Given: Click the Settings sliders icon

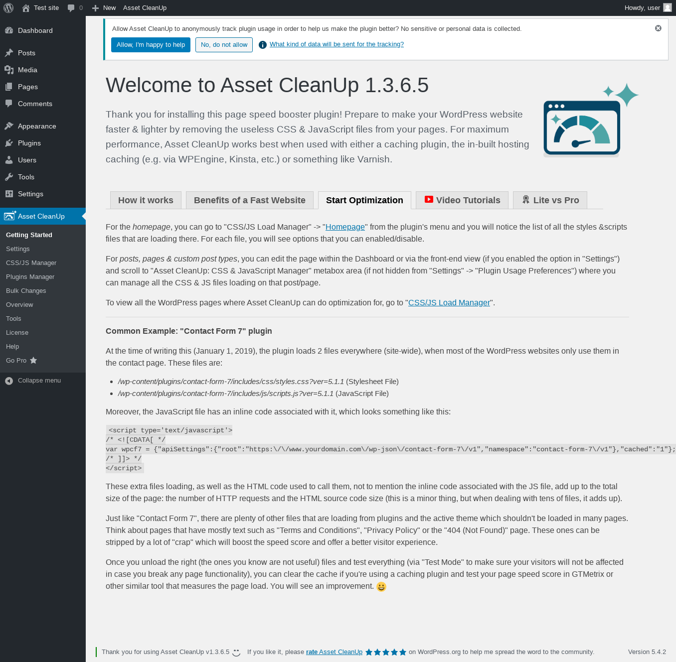Looking at the screenshot, I should [9, 194].
